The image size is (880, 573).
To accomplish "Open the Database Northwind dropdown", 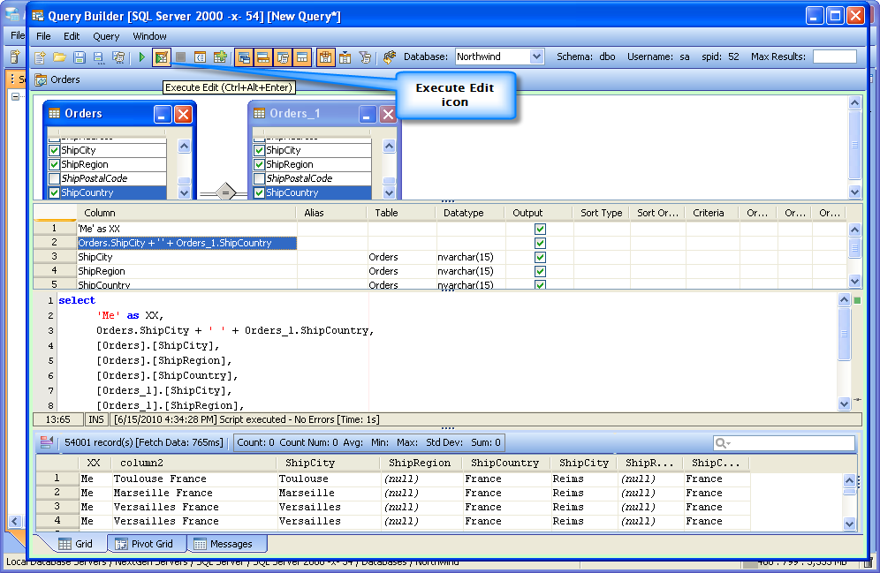I will tap(536, 57).
